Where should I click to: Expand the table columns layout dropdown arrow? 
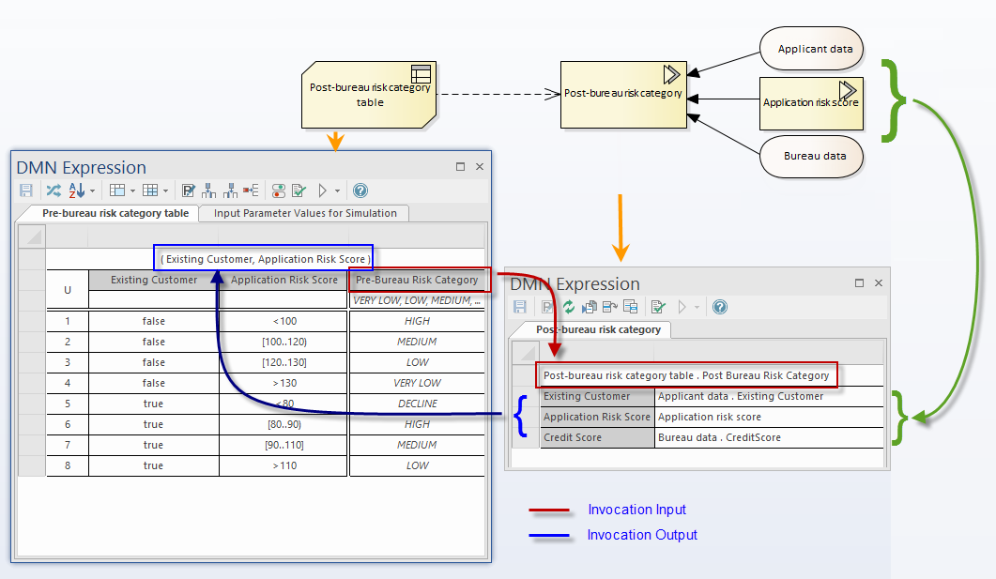pyautogui.click(x=132, y=191)
